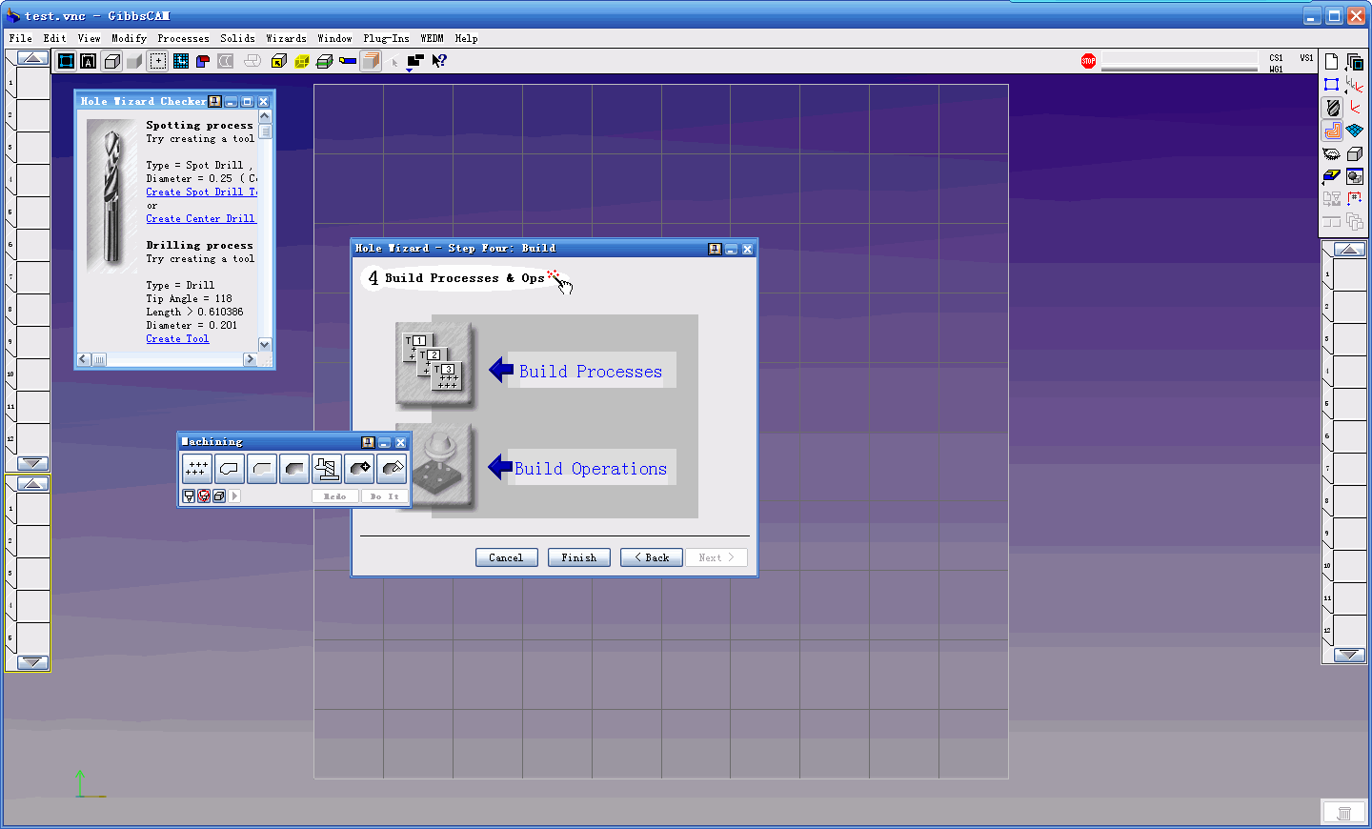
Task: Click the red STOP icon
Action: [x=1088, y=61]
